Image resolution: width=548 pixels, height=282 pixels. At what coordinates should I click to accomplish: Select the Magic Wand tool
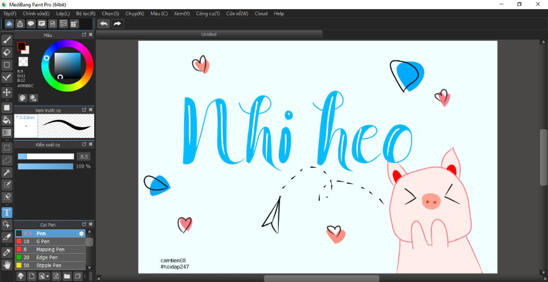coord(6,172)
